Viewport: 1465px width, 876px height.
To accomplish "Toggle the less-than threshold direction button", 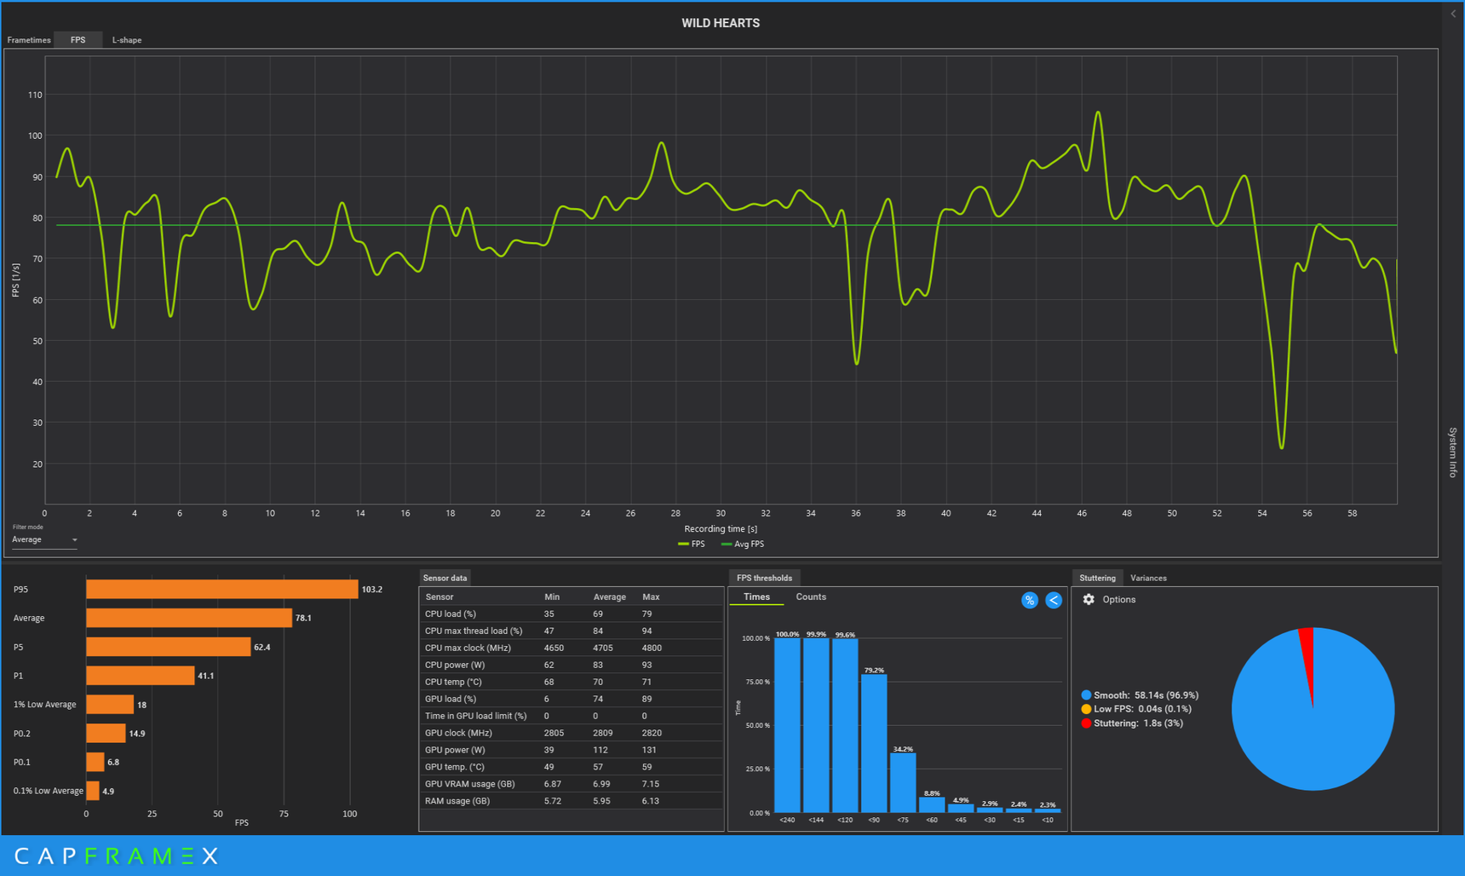I will 1054,600.
